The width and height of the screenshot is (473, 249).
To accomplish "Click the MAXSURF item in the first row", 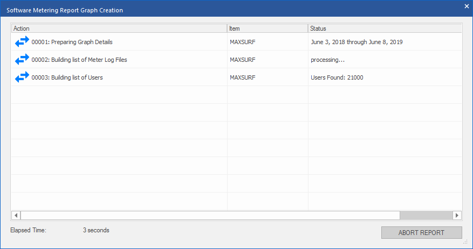I will [243, 42].
